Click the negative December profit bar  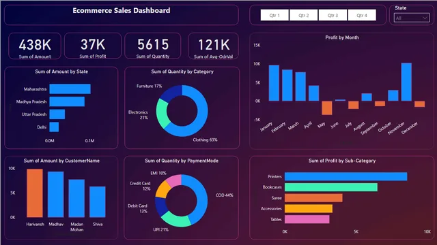[x=419, y=104]
